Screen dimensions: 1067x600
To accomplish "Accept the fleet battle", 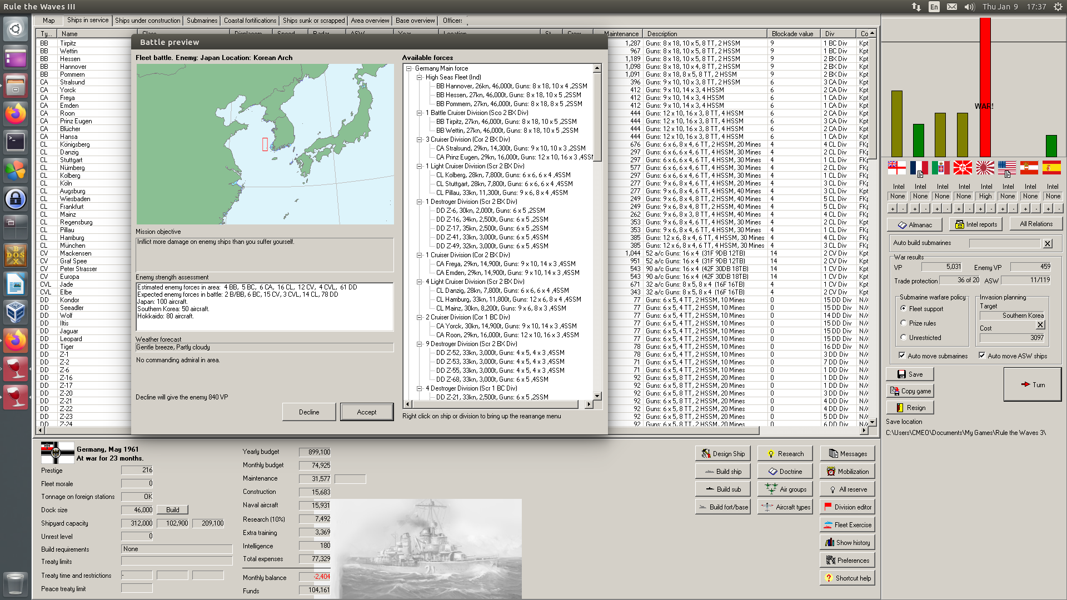I will (x=367, y=412).
